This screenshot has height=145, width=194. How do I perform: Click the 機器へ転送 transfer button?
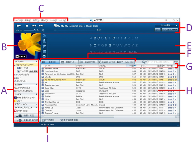(26, 115)
